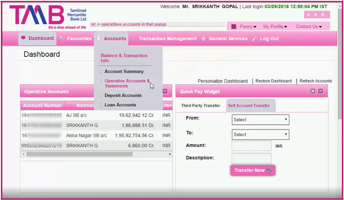Click the Transfer Now button
The width and height of the screenshot is (344, 200).
tap(252, 170)
